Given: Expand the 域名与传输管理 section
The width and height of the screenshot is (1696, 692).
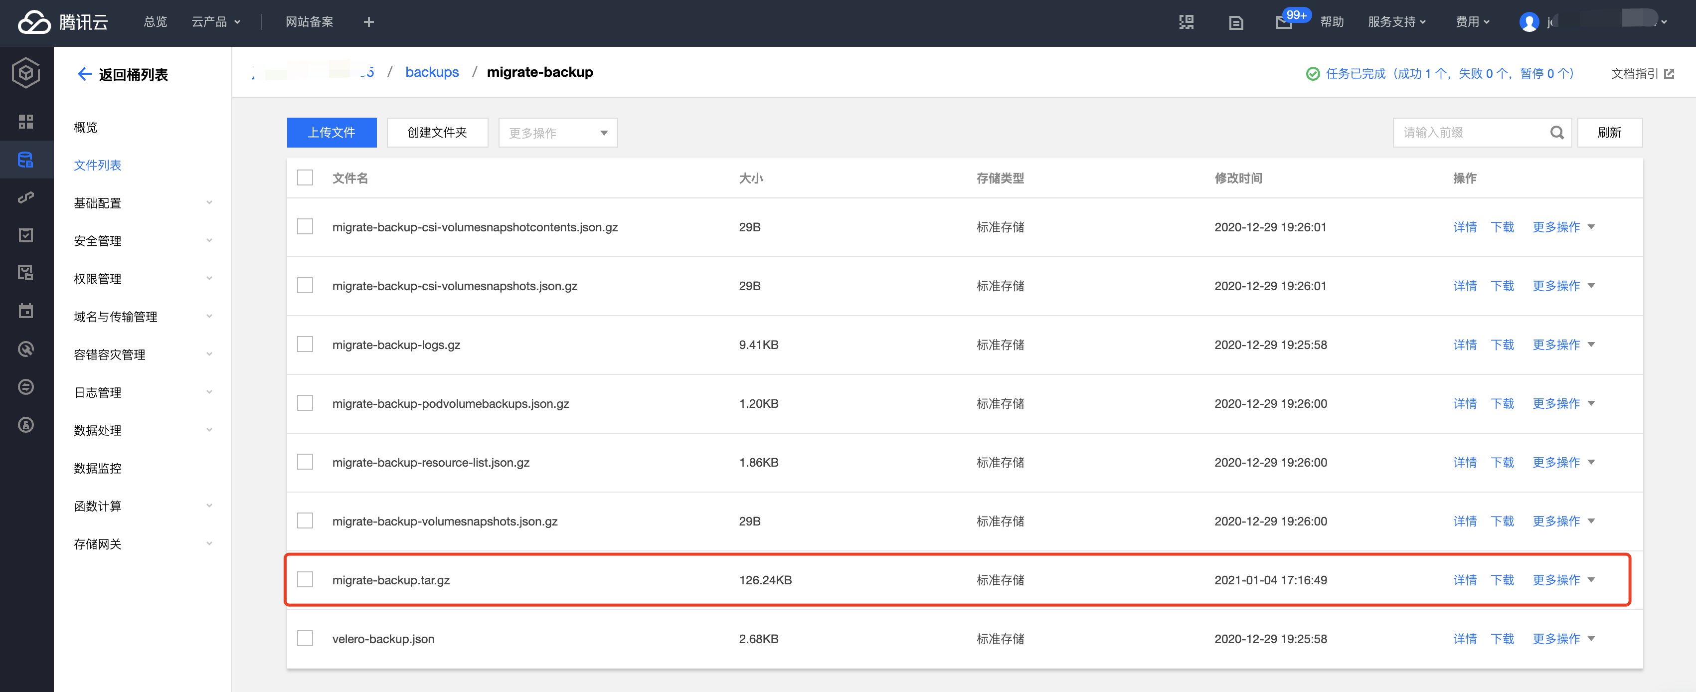Looking at the screenshot, I should [x=143, y=317].
